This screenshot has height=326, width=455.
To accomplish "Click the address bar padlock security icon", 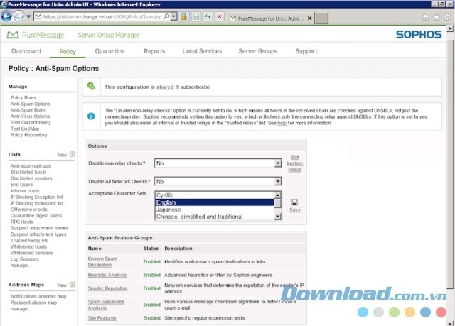I will tap(183, 16).
